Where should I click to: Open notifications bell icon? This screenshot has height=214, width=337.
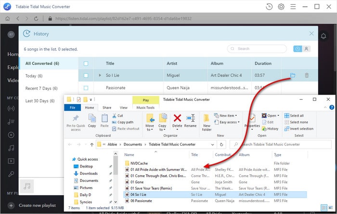(323, 36)
